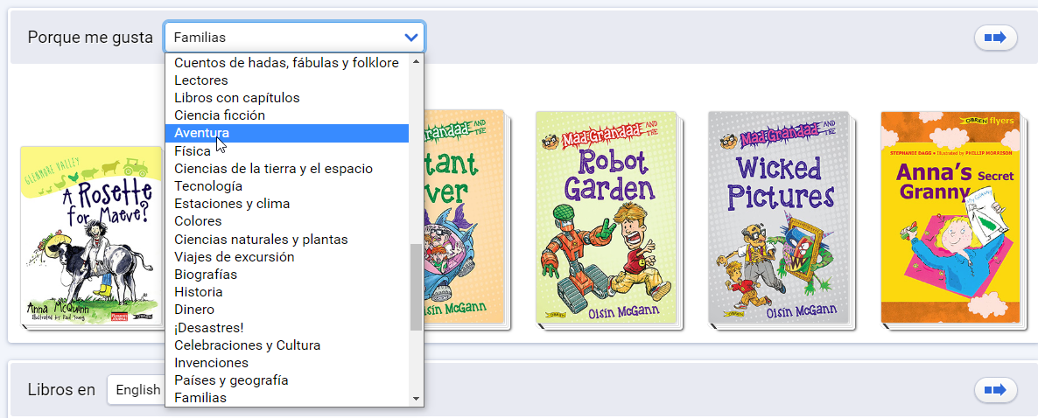Image resolution: width=1038 pixels, height=418 pixels.
Task: Pick the Tecnología option
Action: click(287, 186)
